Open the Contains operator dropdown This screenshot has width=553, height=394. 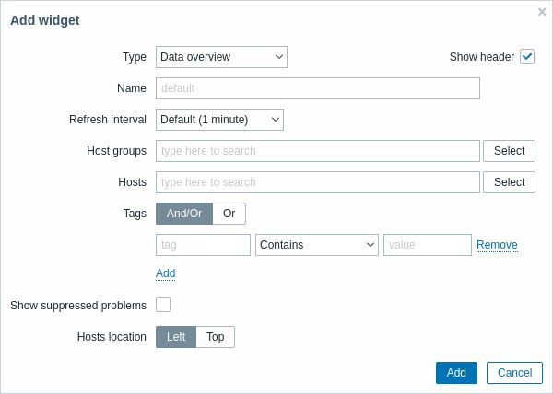(317, 245)
